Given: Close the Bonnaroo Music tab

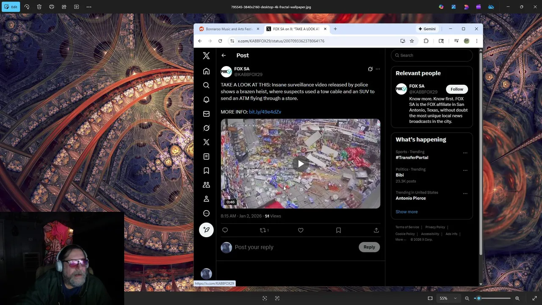Looking at the screenshot, I should point(258,29).
